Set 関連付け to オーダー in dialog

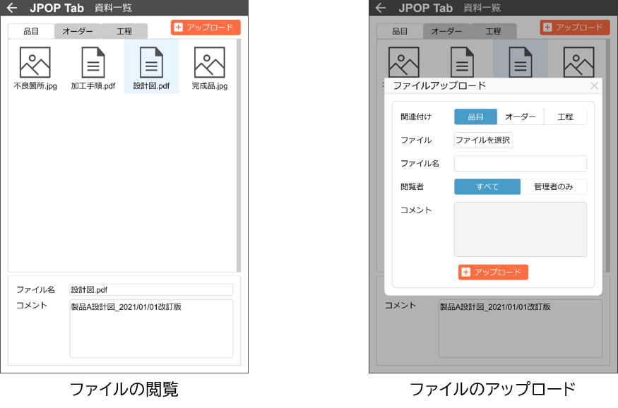pyautogui.click(x=521, y=116)
